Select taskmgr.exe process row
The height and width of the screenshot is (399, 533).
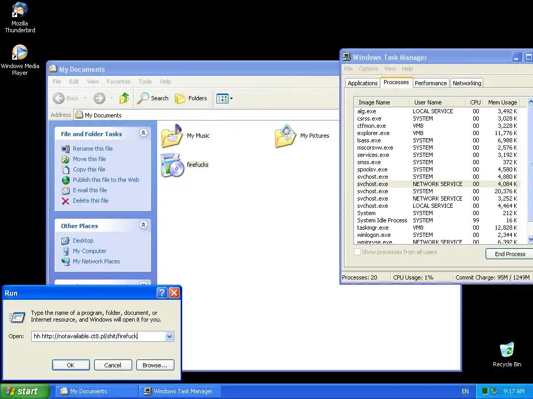[437, 228]
